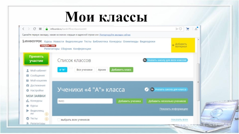Click the Добавить ученика button

pos(129,101)
